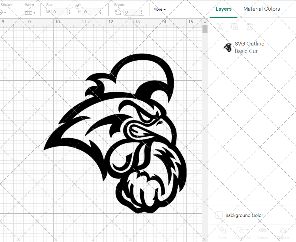Screen dimensions: 296x242
Task: Click the Group layers icon
Action: [x=220, y=27]
